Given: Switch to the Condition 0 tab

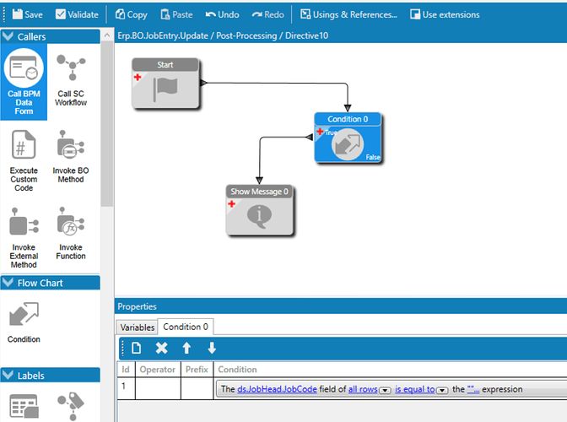Looking at the screenshot, I should click(186, 327).
